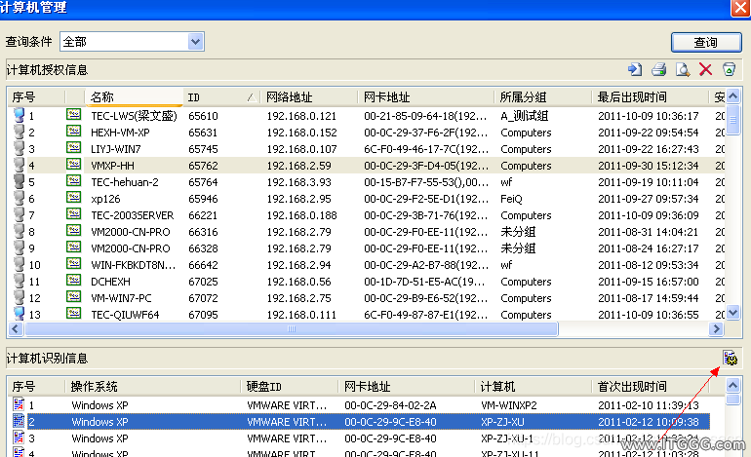Sort by 最后出现时间 column header
Viewport: 751px width, 457px height.
[x=650, y=97]
